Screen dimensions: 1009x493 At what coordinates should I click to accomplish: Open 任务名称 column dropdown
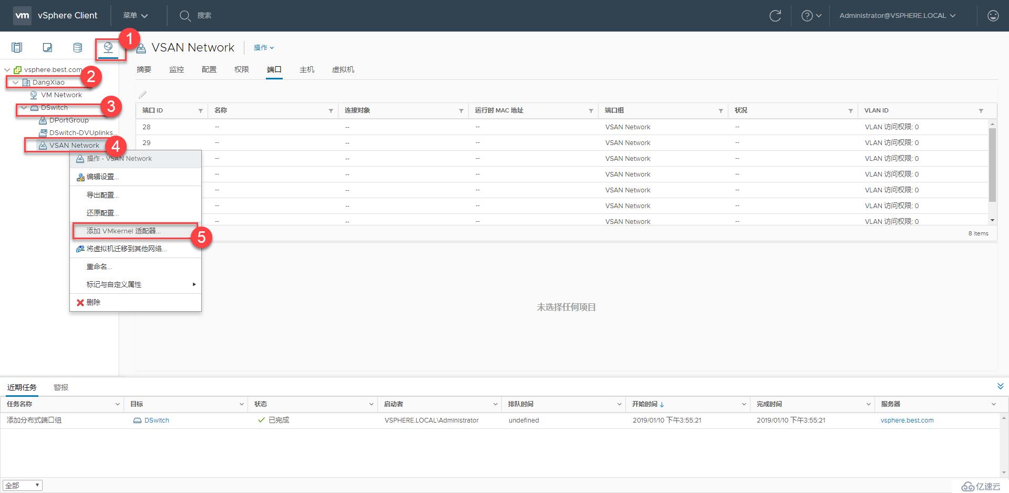[117, 404]
